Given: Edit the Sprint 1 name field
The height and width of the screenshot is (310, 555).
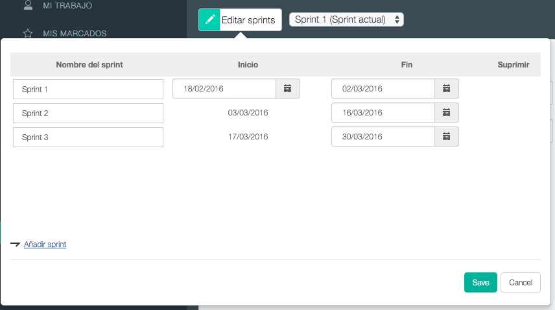Looking at the screenshot, I should tap(88, 89).
